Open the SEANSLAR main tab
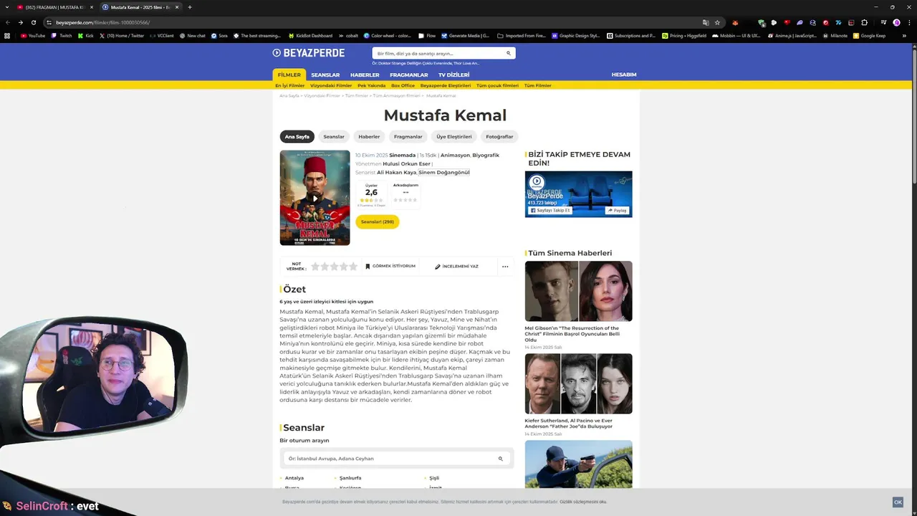 coord(325,75)
